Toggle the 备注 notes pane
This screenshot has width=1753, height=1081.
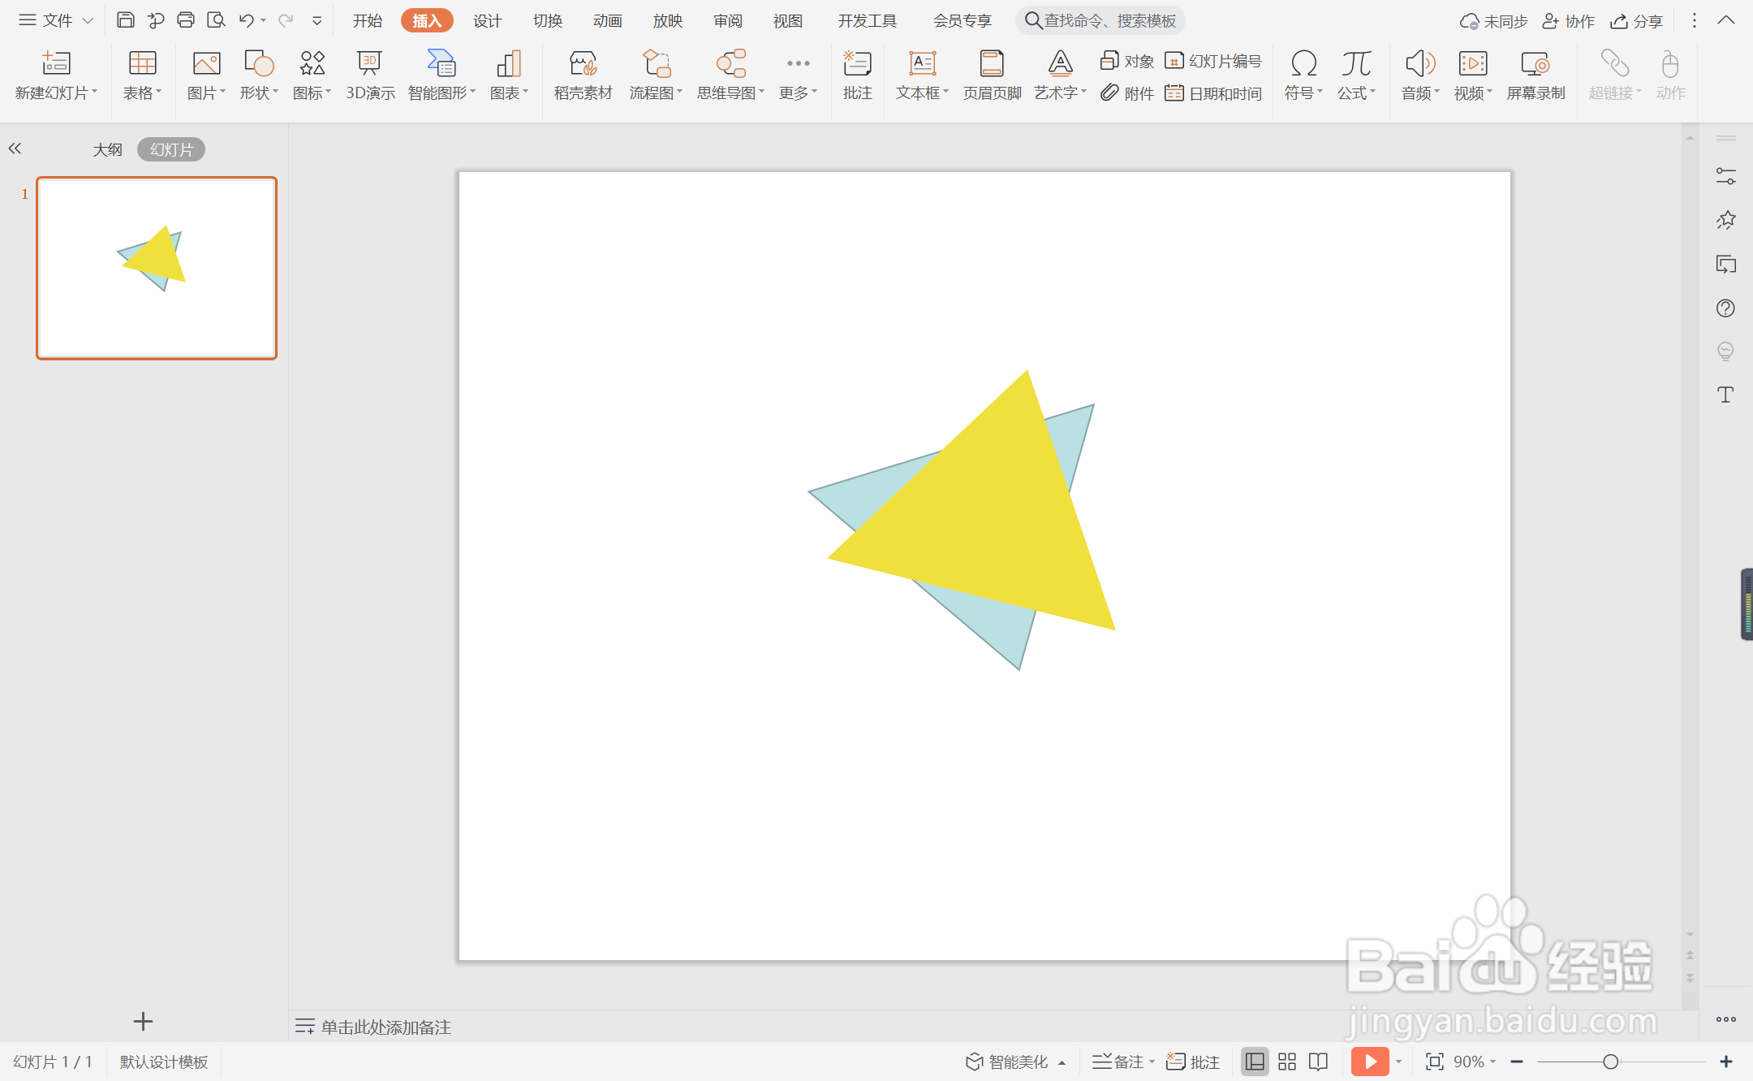coord(1118,1062)
